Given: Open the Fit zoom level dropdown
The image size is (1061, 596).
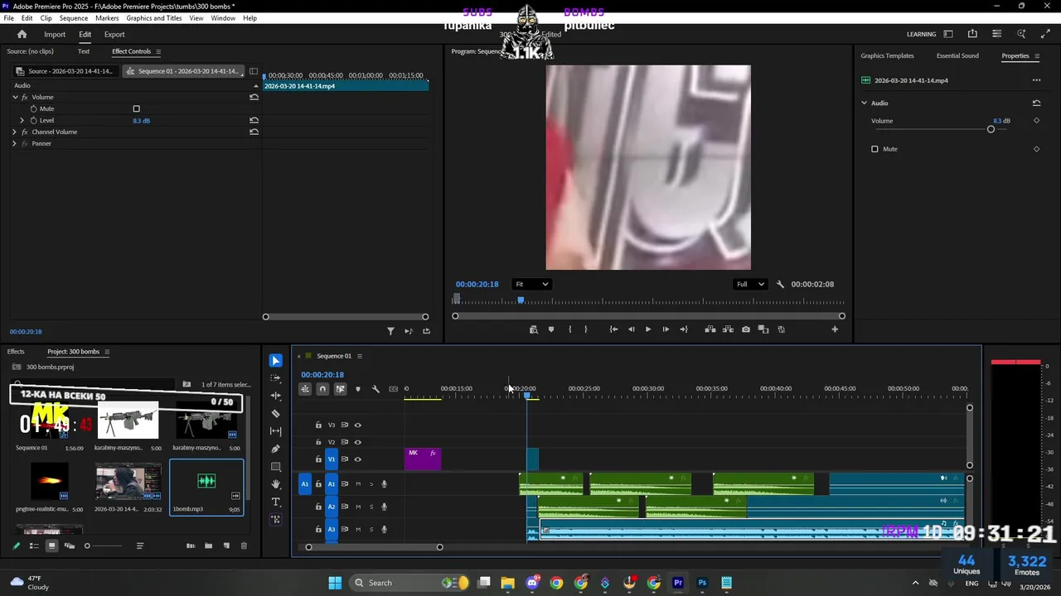Looking at the screenshot, I should click(x=531, y=284).
